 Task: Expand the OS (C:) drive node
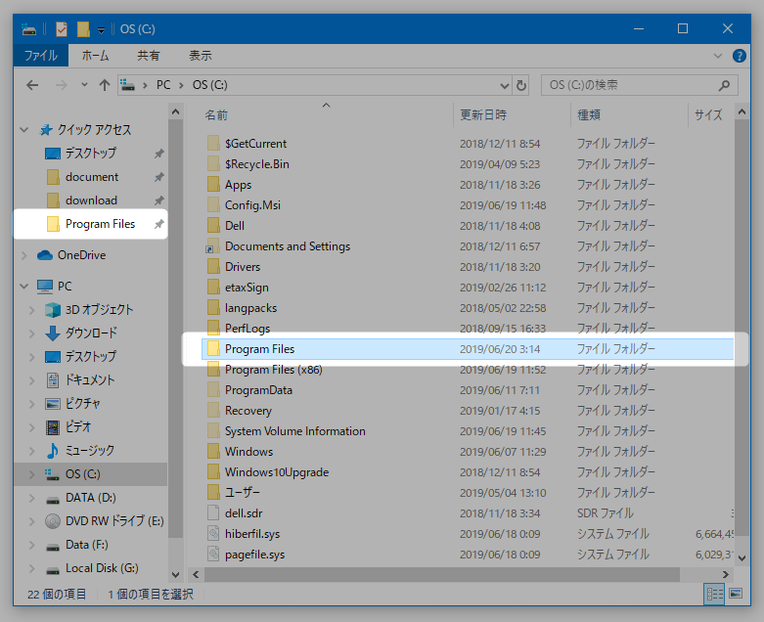click(x=31, y=474)
